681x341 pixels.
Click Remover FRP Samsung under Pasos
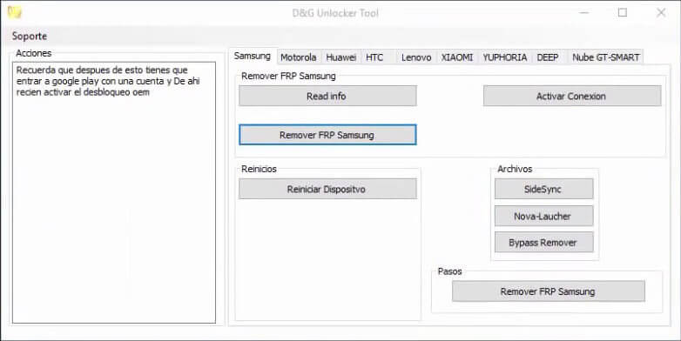[548, 291]
